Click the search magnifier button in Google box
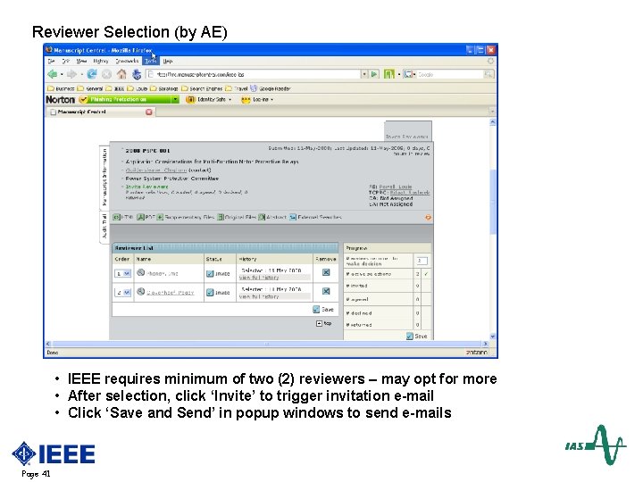 (x=488, y=74)
